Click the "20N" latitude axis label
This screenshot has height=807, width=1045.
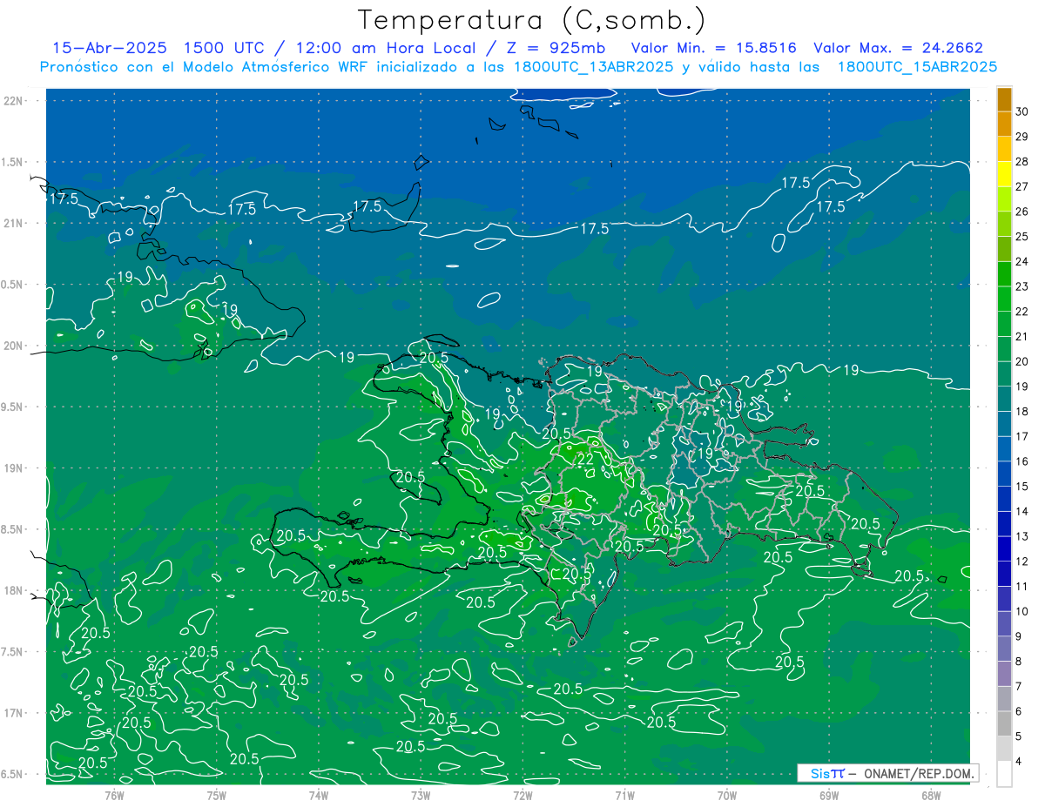[13, 346]
